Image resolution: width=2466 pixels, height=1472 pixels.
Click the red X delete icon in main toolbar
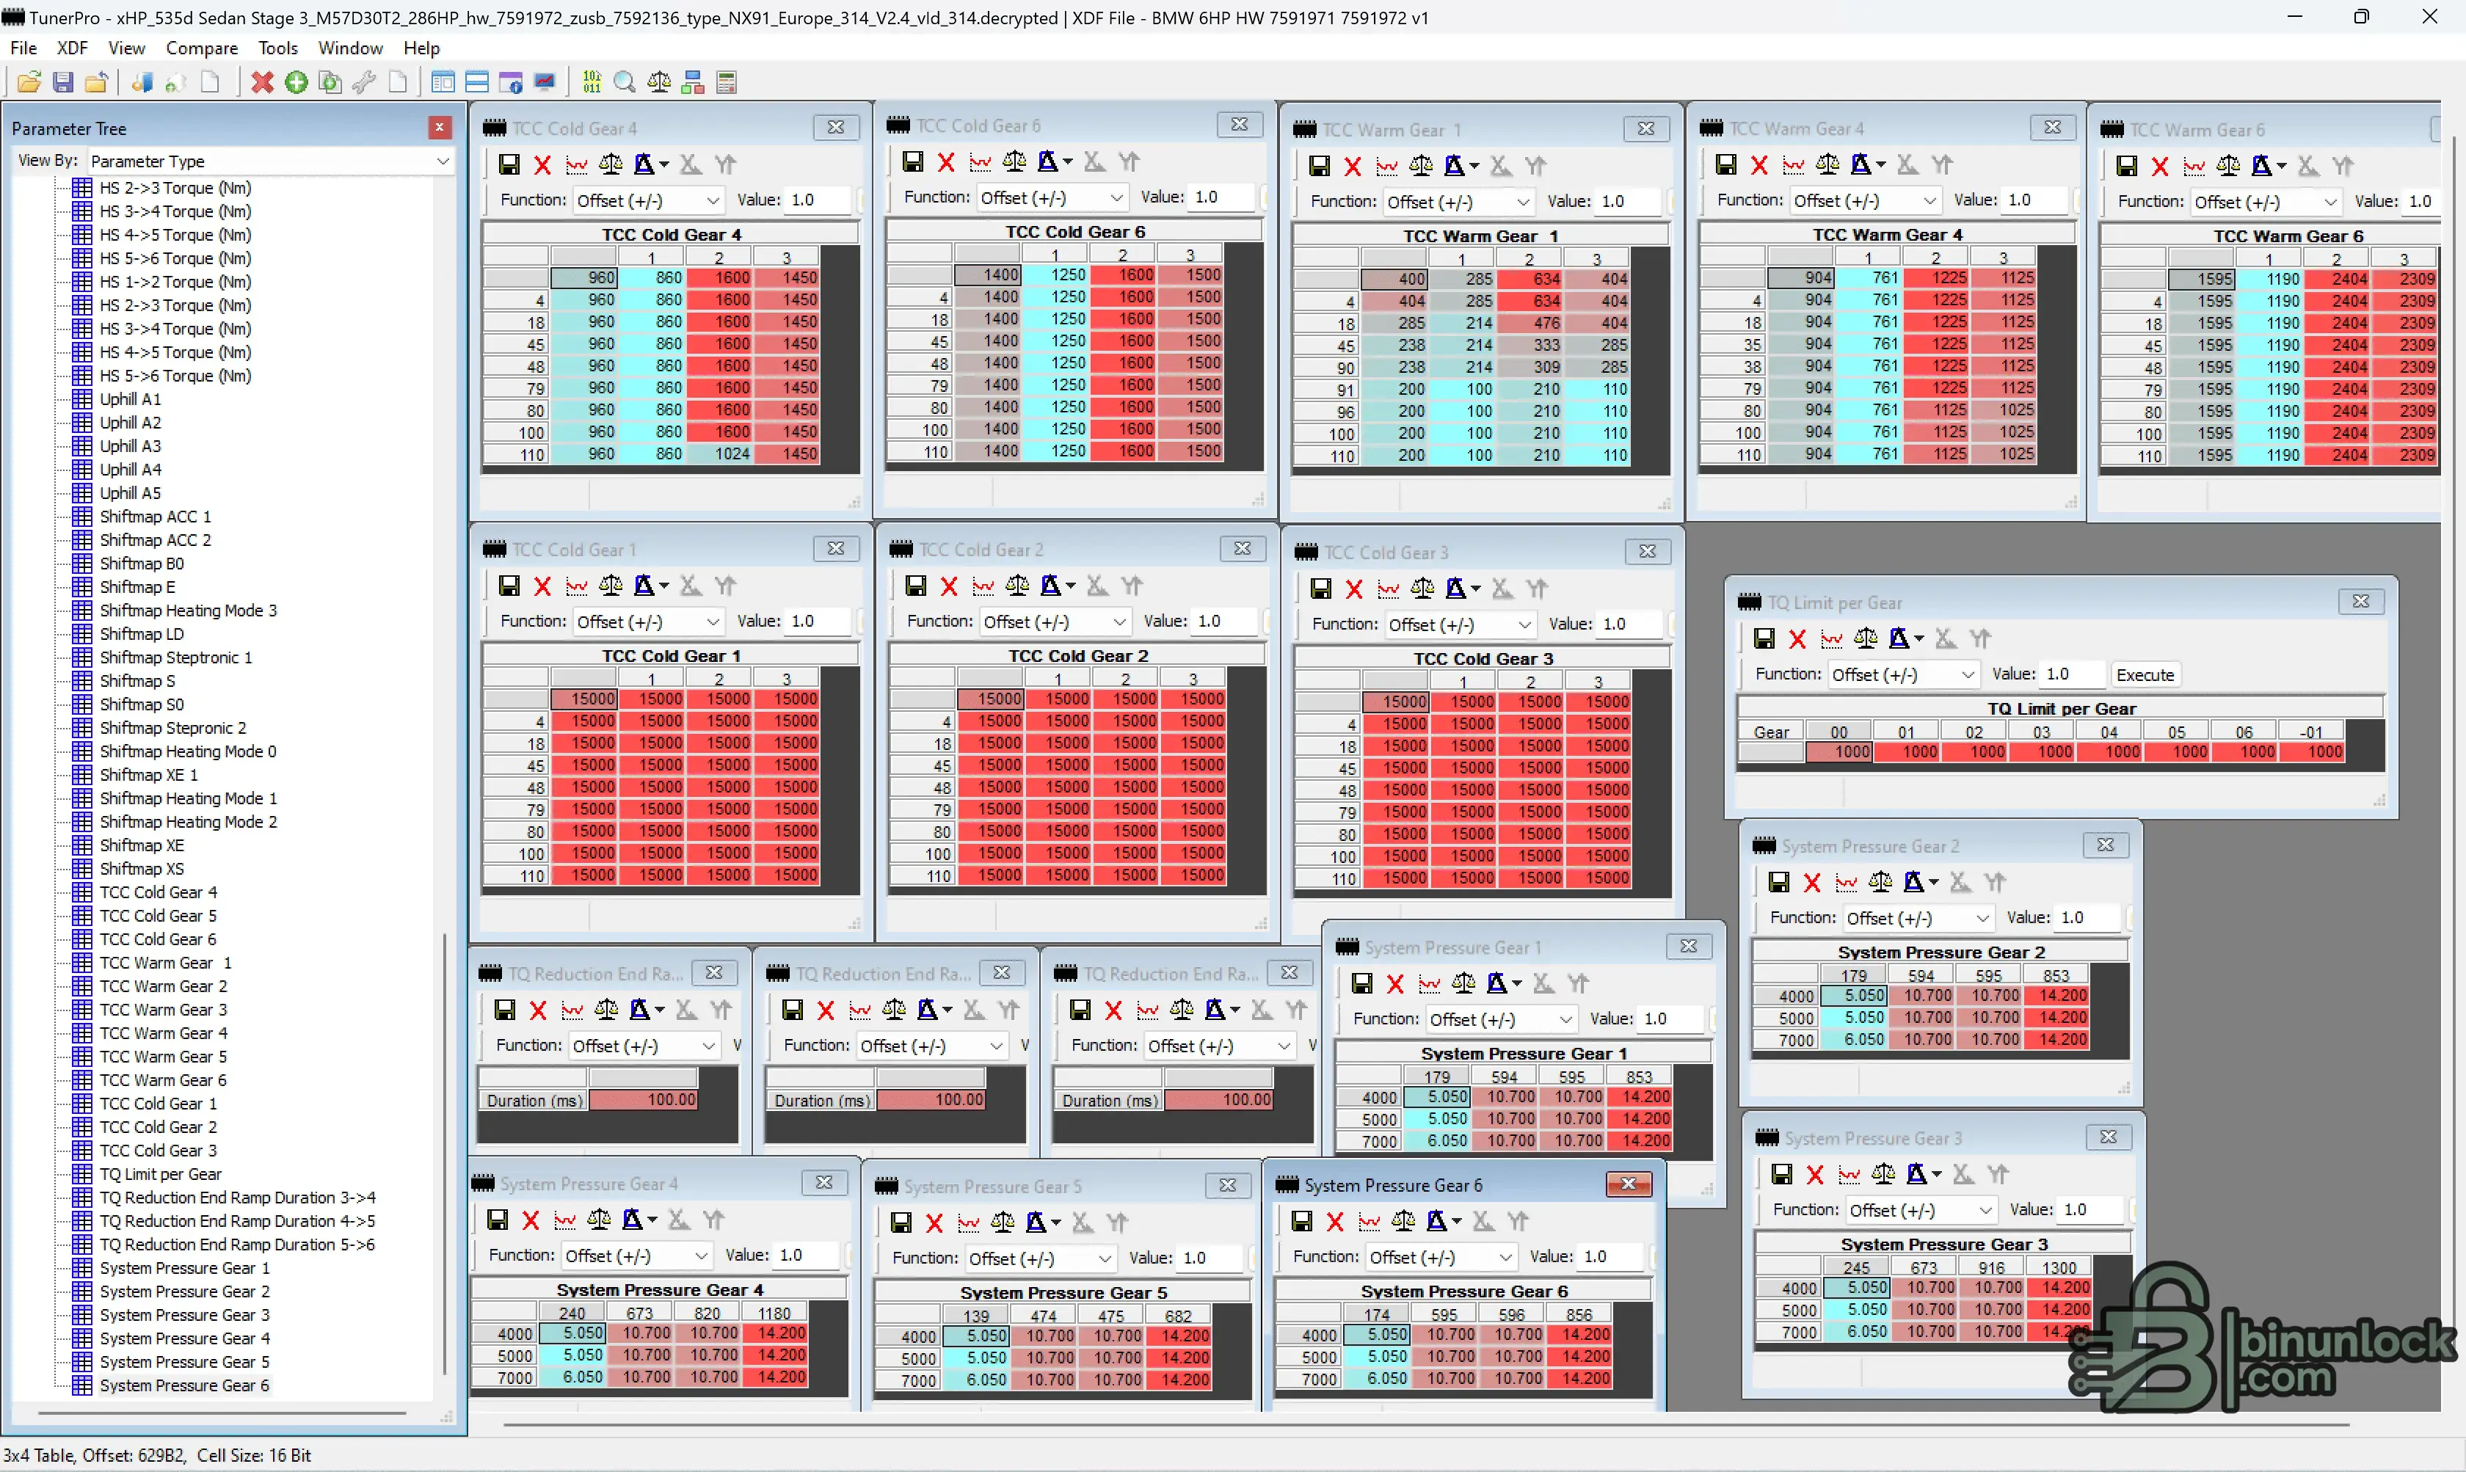(x=262, y=82)
